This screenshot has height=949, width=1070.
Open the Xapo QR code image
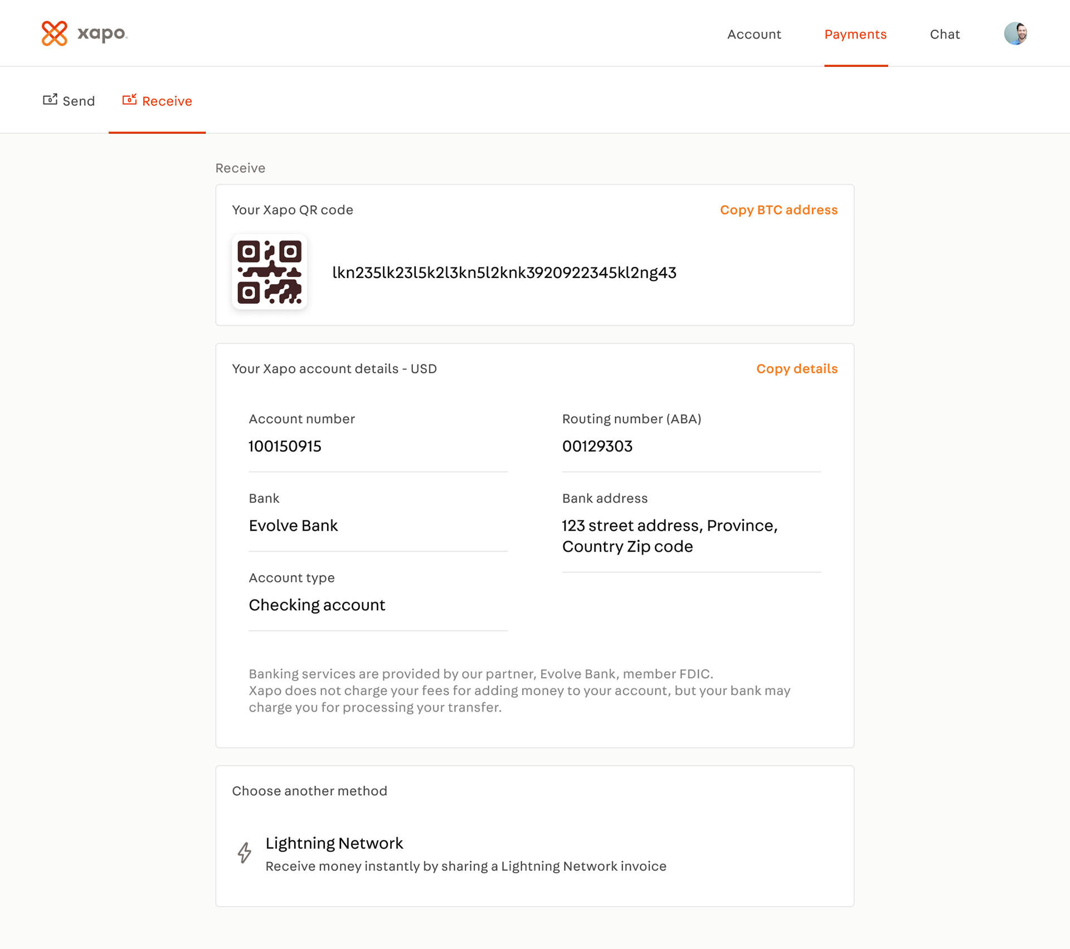[269, 272]
